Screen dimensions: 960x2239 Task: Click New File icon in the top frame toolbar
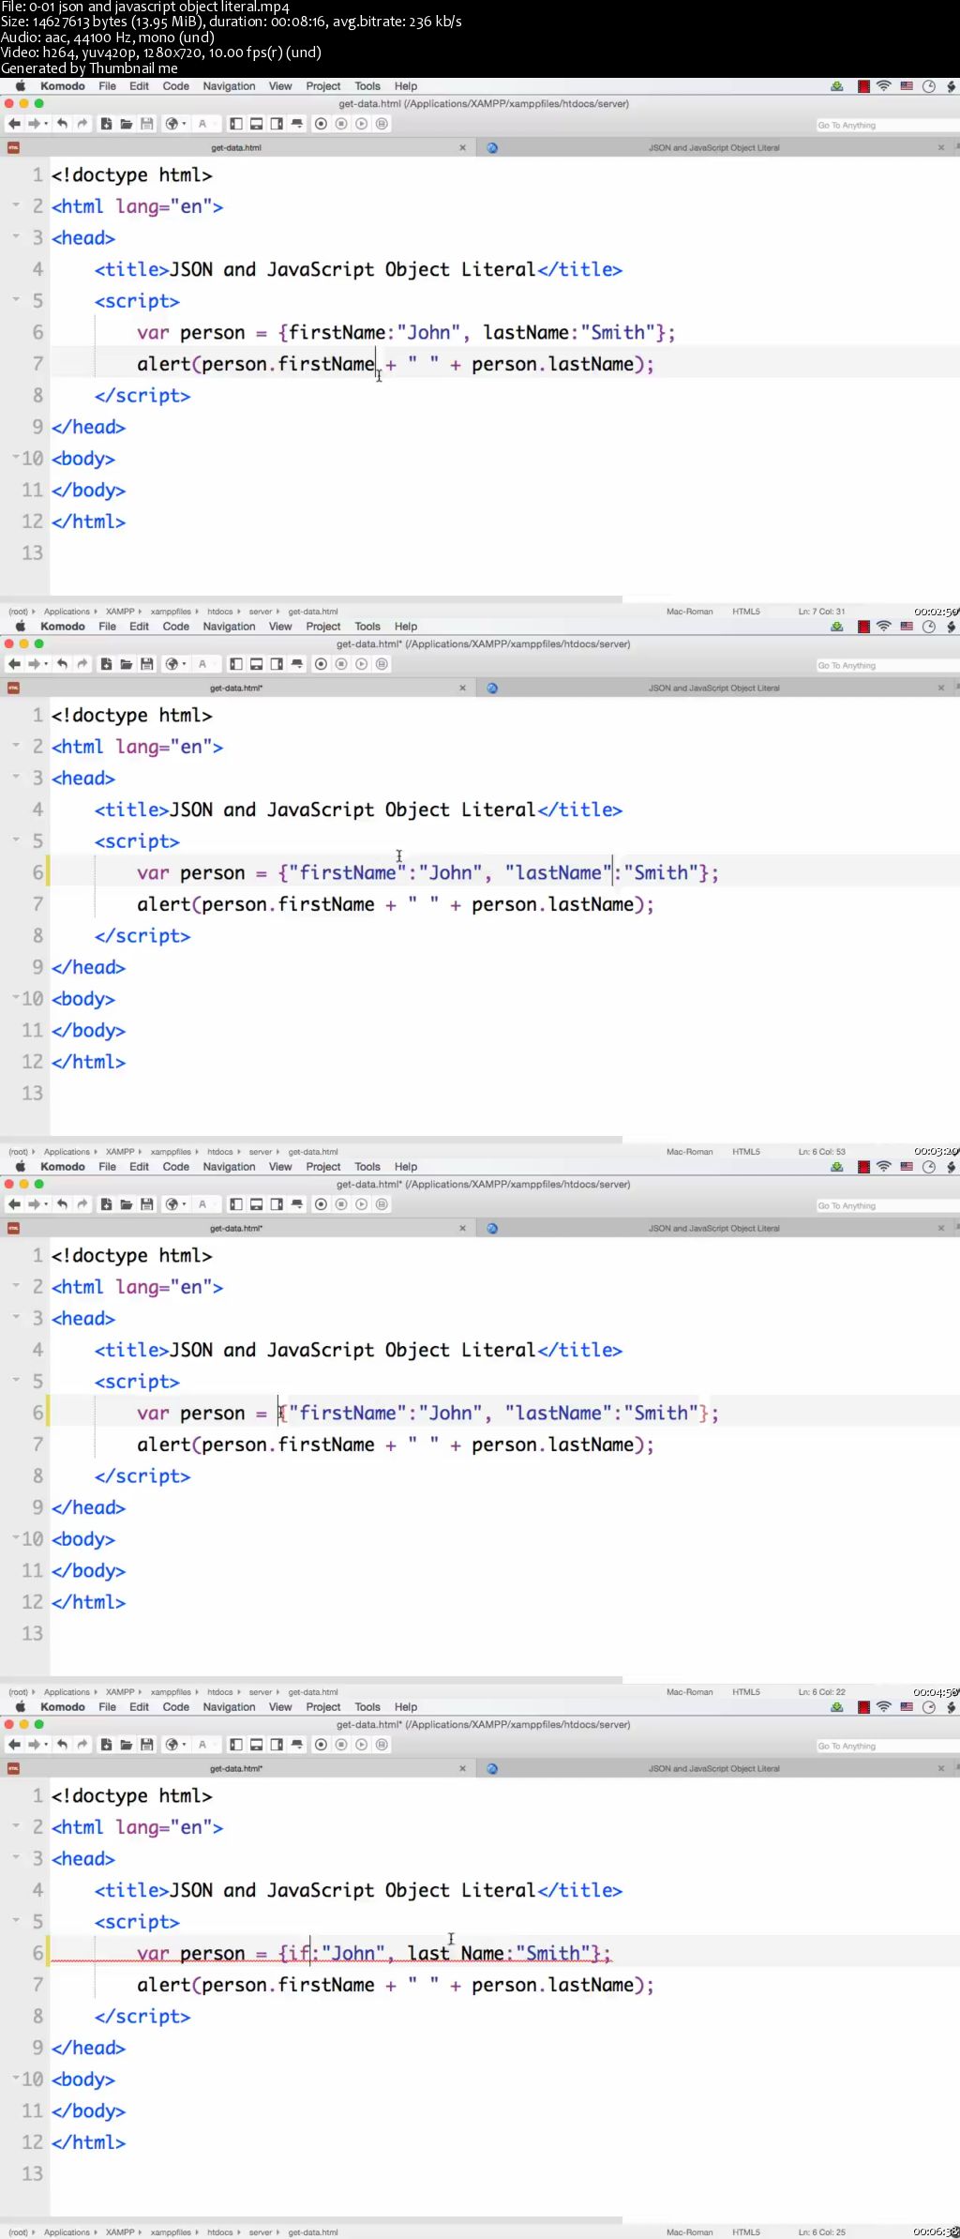point(106,124)
